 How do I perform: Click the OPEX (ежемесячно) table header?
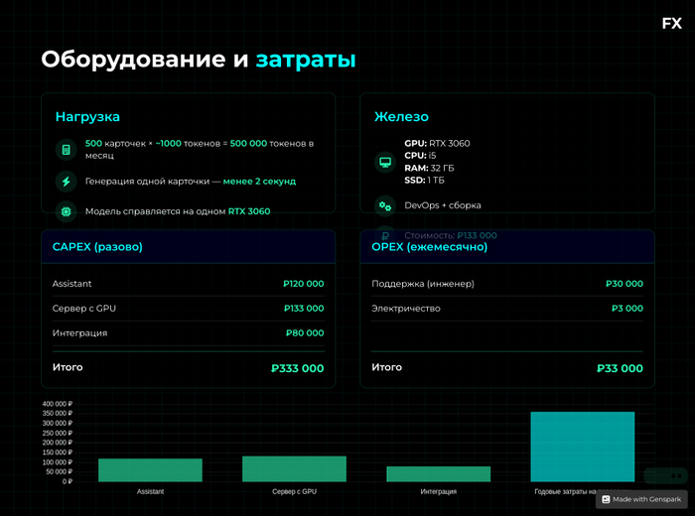point(429,246)
